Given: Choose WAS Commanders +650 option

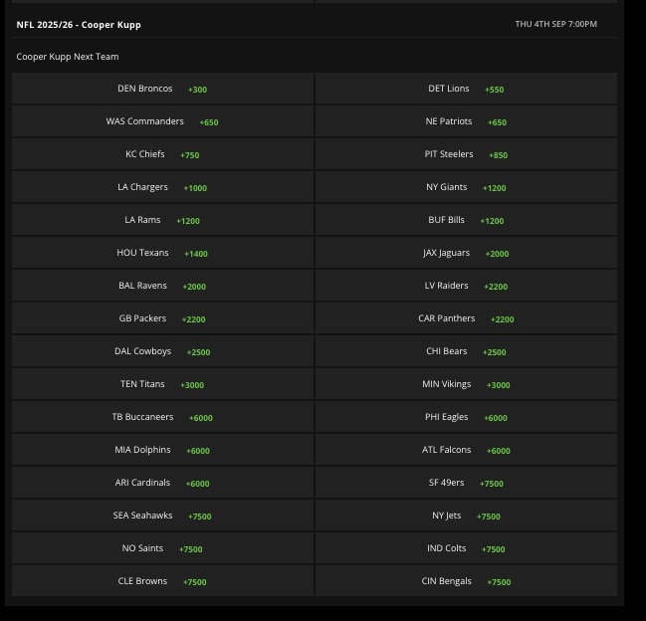Looking at the screenshot, I should [162, 121].
